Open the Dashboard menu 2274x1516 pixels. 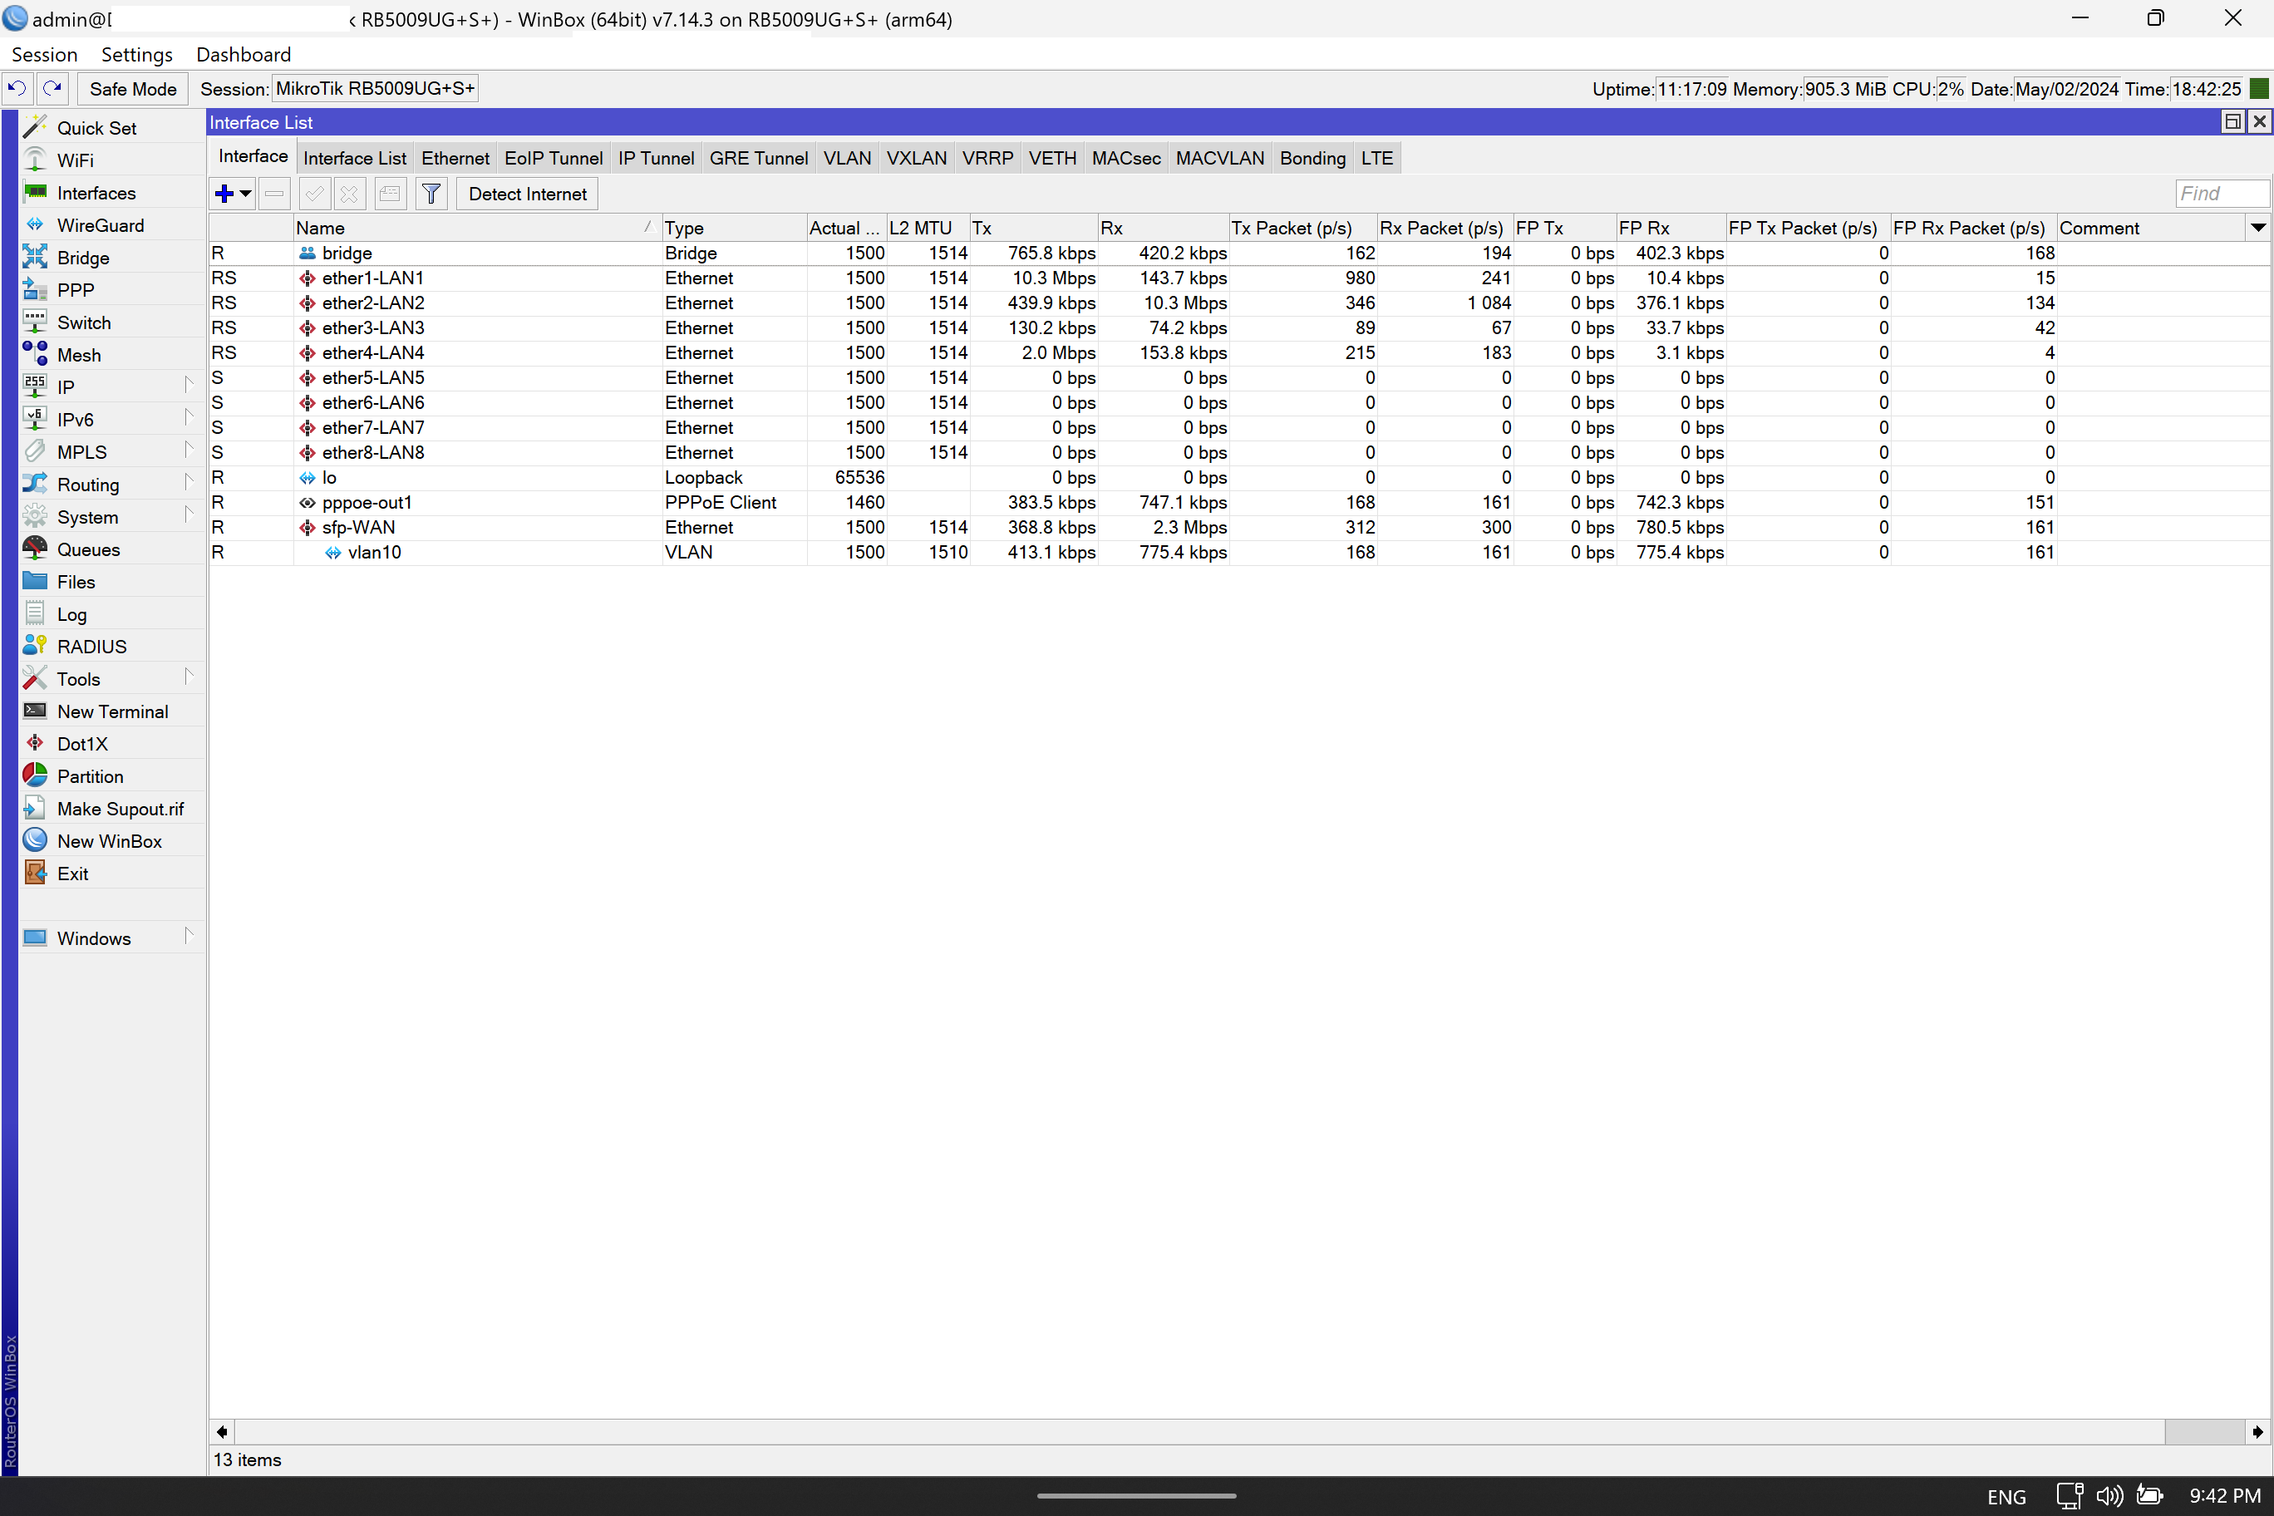click(244, 55)
